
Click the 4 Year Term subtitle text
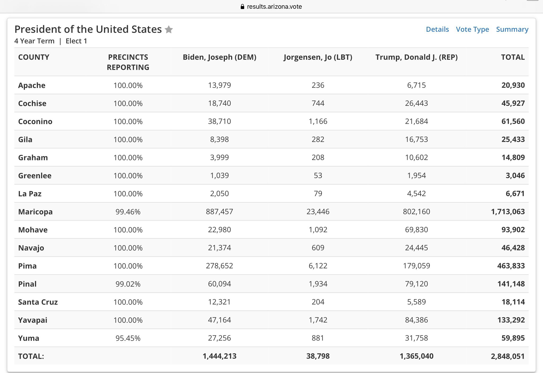point(34,41)
